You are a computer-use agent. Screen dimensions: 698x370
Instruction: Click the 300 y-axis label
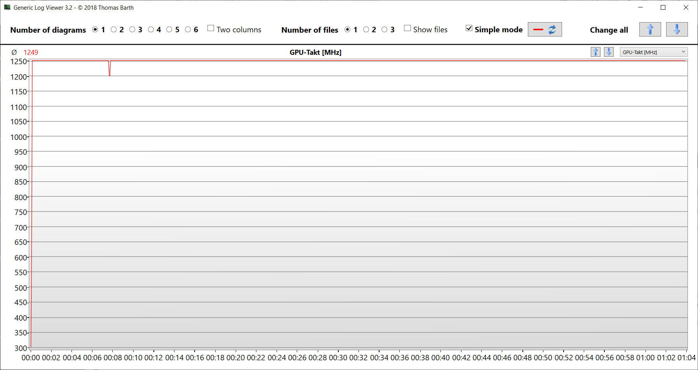pyautogui.click(x=21, y=348)
